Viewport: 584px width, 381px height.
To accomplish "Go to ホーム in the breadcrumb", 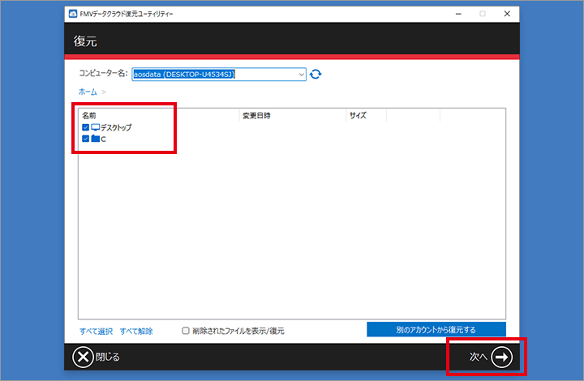I will point(88,92).
